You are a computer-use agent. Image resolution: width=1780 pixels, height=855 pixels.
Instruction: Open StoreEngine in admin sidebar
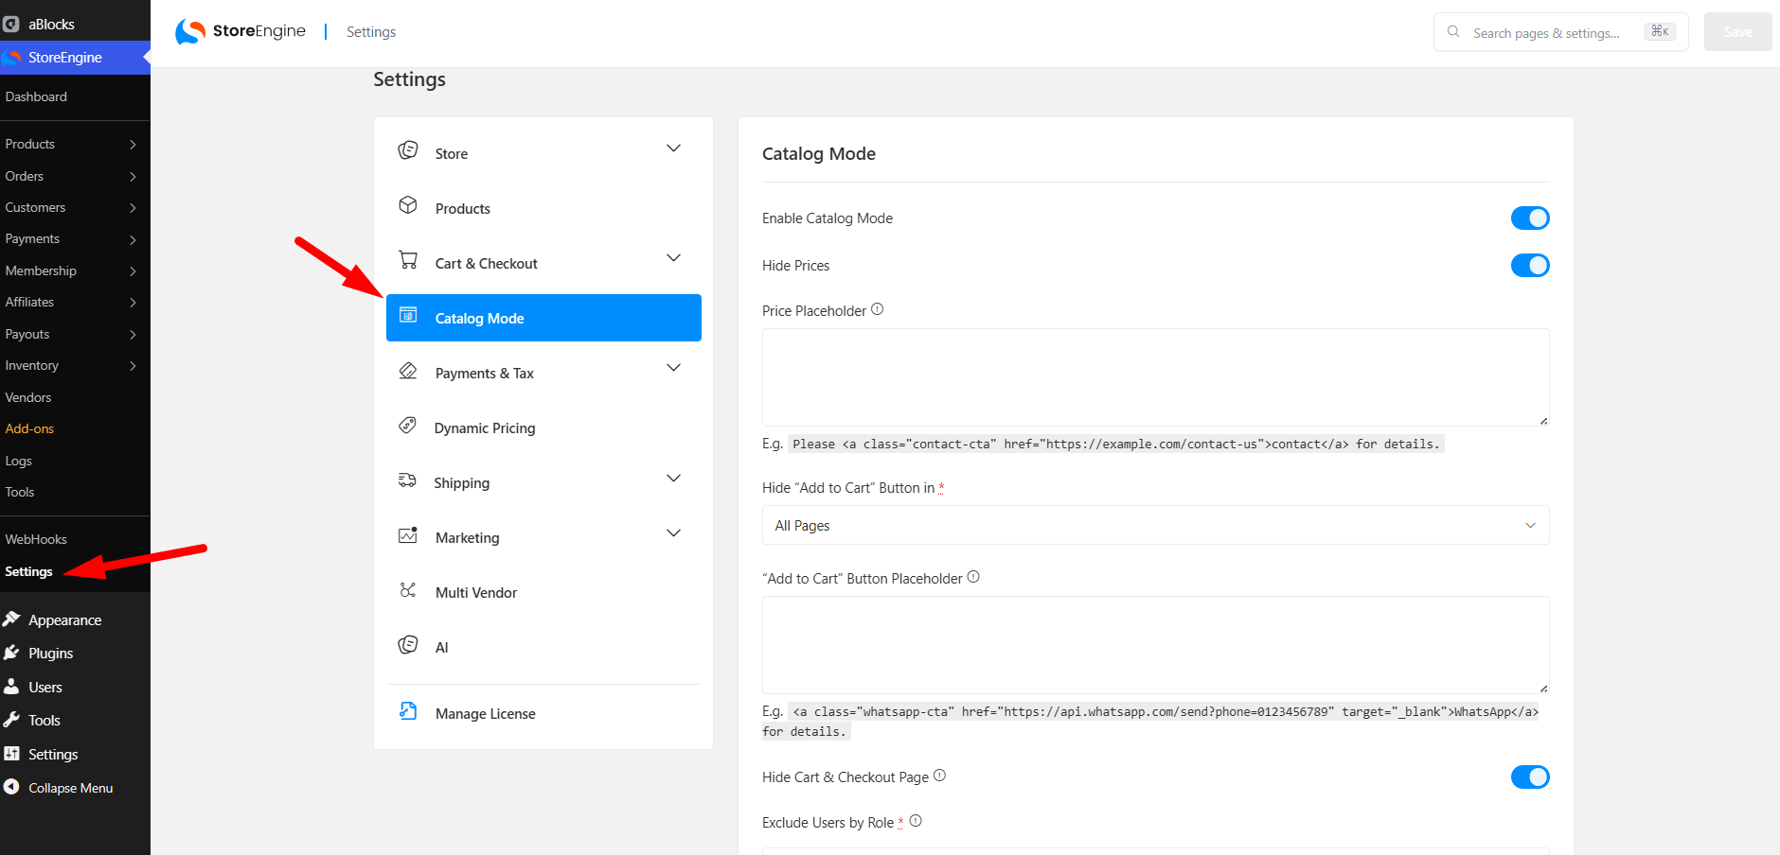(x=75, y=57)
